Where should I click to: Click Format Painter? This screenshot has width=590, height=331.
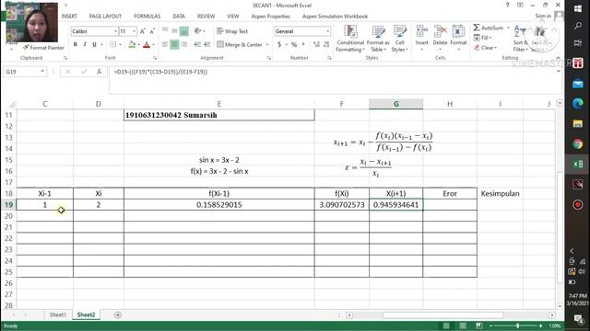43,48
